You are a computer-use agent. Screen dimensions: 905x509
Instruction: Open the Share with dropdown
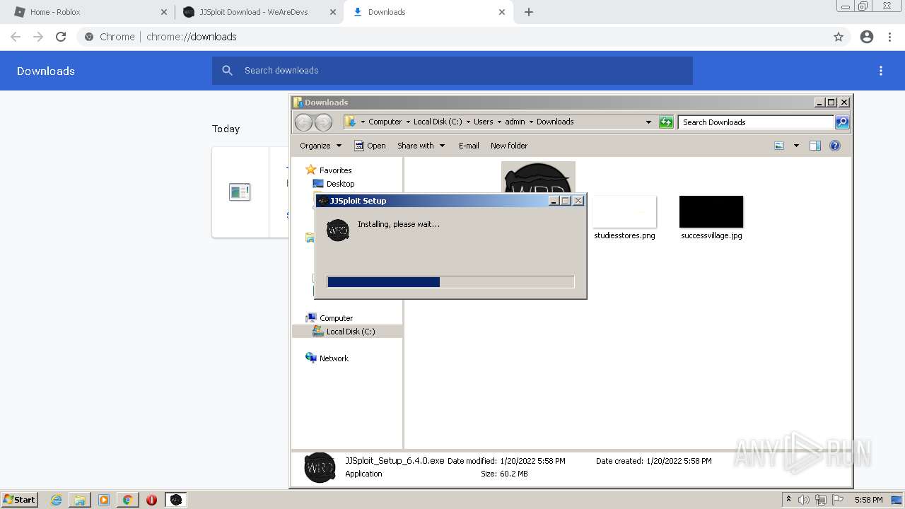(x=421, y=146)
